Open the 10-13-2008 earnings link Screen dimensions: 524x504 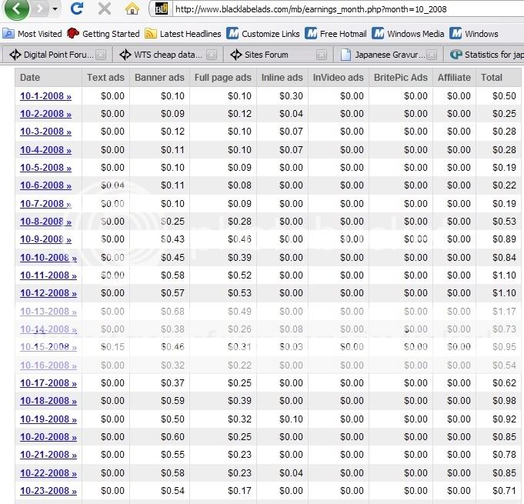click(48, 312)
